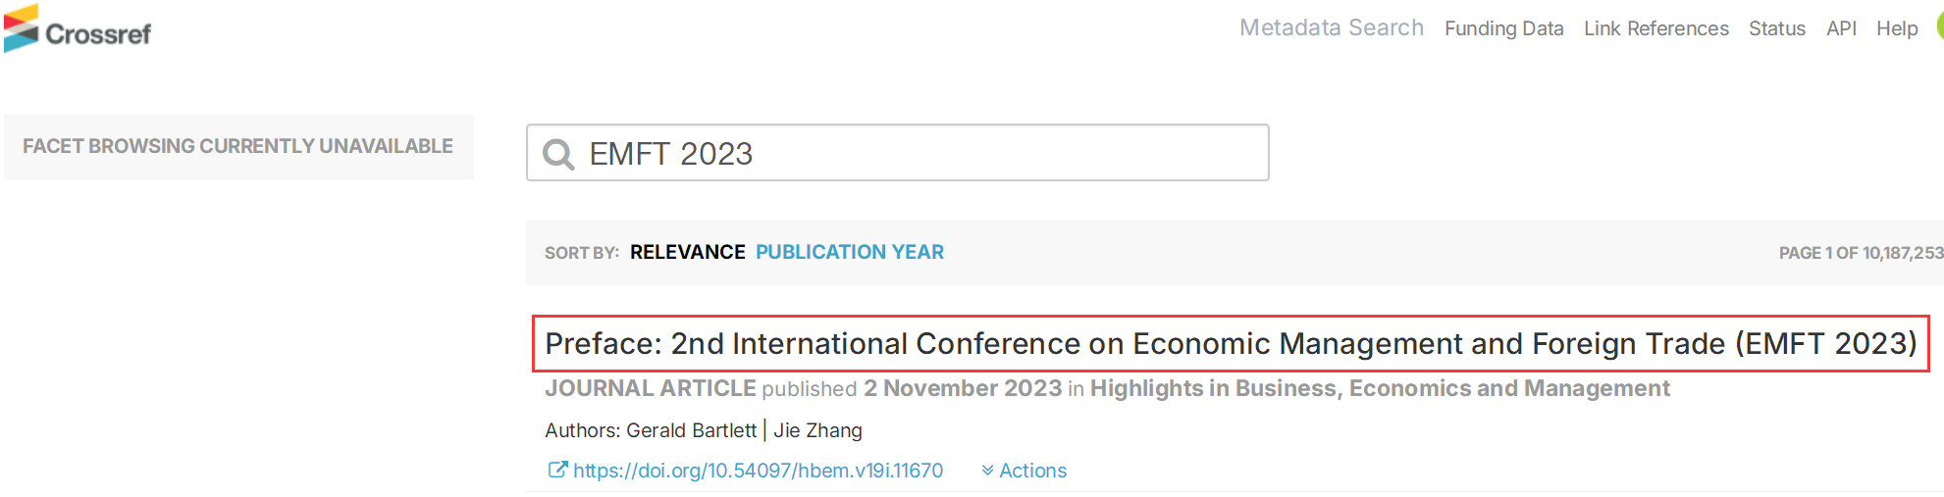This screenshot has width=1944, height=497.
Task: Sort results by Relevance
Action: (x=687, y=252)
